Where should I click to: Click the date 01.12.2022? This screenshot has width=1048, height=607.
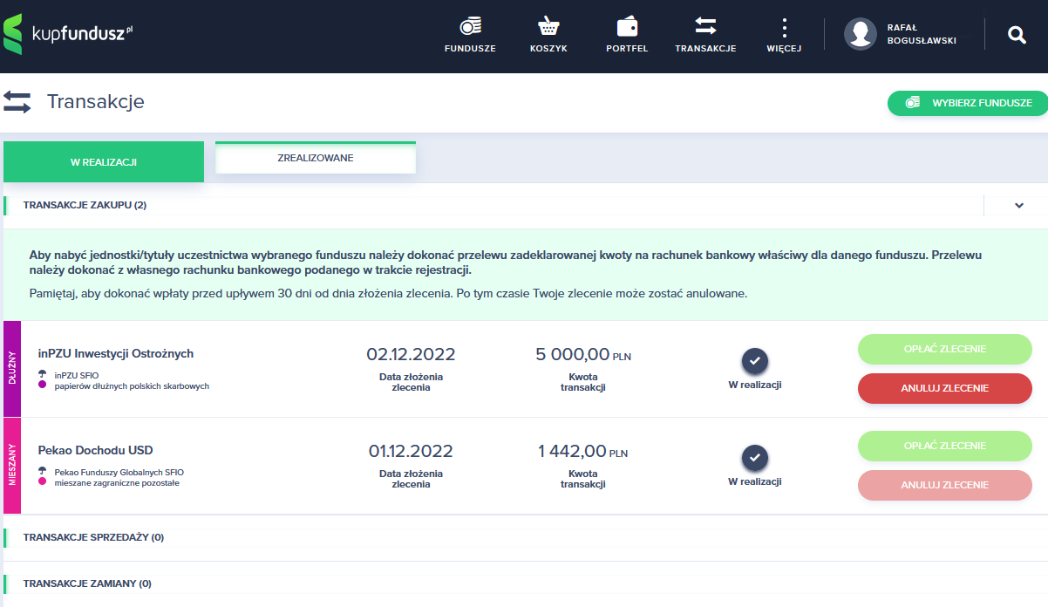[411, 451]
